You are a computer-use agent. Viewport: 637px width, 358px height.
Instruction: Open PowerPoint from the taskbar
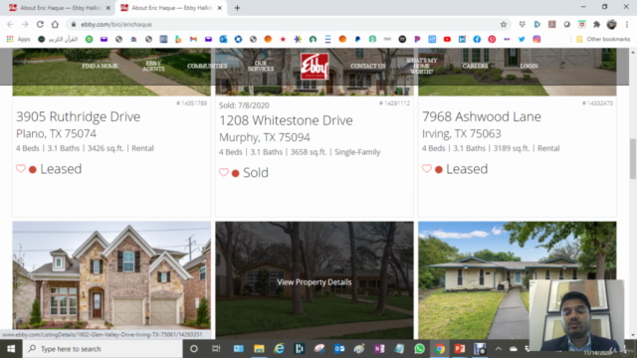(460, 349)
